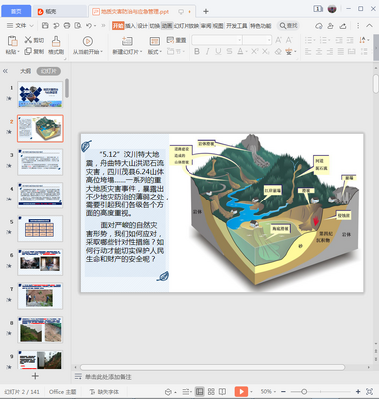Open the File (文件) menu dropdown
379x399 pixels.
point(20,26)
